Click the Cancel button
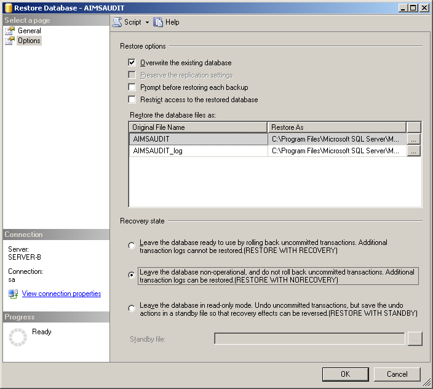 [x=397, y=374]
